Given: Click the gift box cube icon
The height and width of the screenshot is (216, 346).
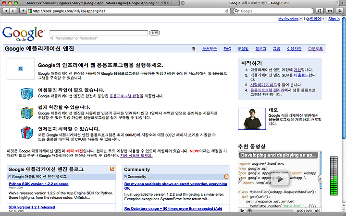Looking at the screenshot, I should click(27, 133).
